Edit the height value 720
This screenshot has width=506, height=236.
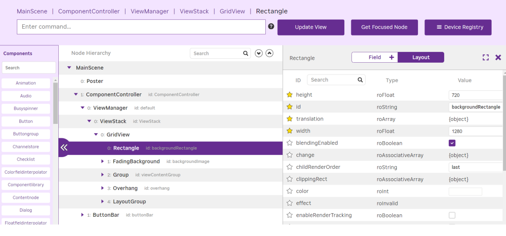pyautogui.click(x=476, y=95)
